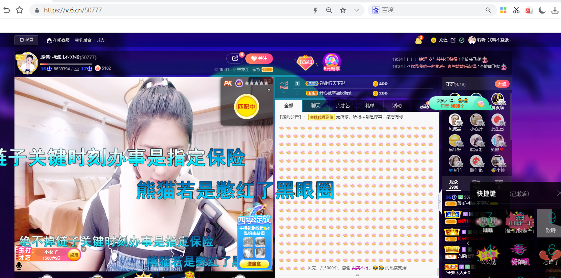Click the guardian list scrollbar
This screenshot has height=278, width=561.
(510, 117)
